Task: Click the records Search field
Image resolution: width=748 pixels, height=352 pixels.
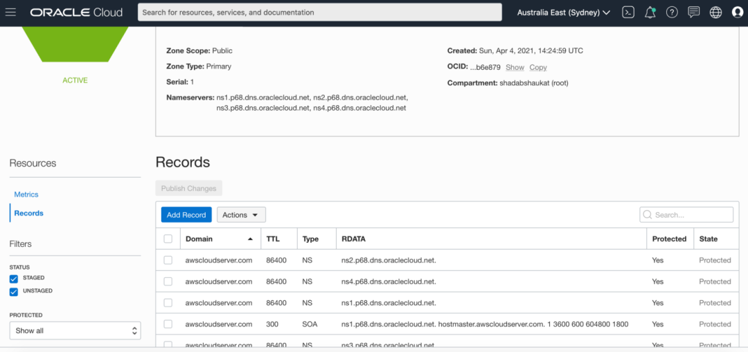Action: (686, 215)
